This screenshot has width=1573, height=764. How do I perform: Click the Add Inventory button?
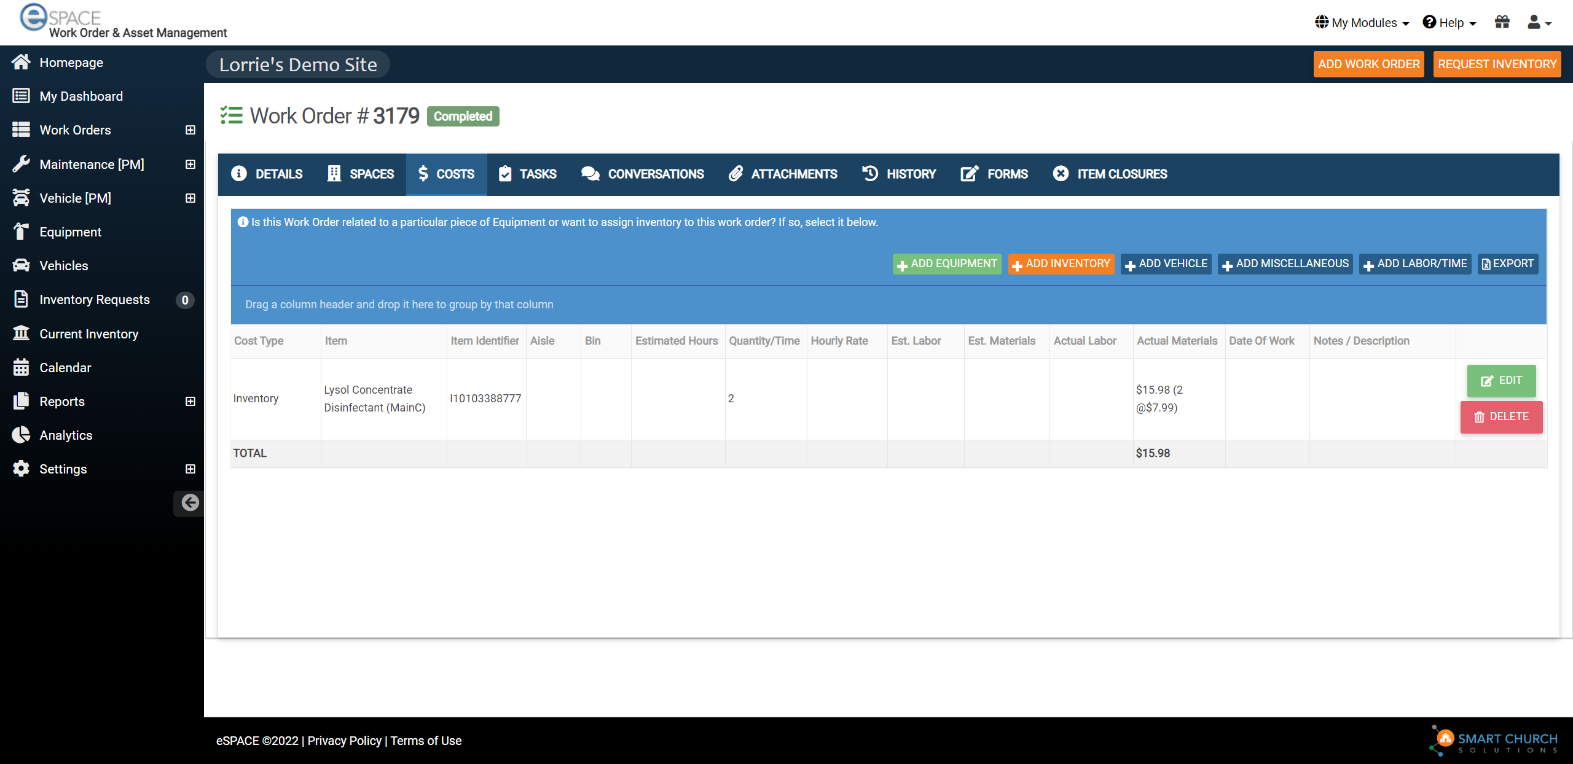pos(1061,264)
